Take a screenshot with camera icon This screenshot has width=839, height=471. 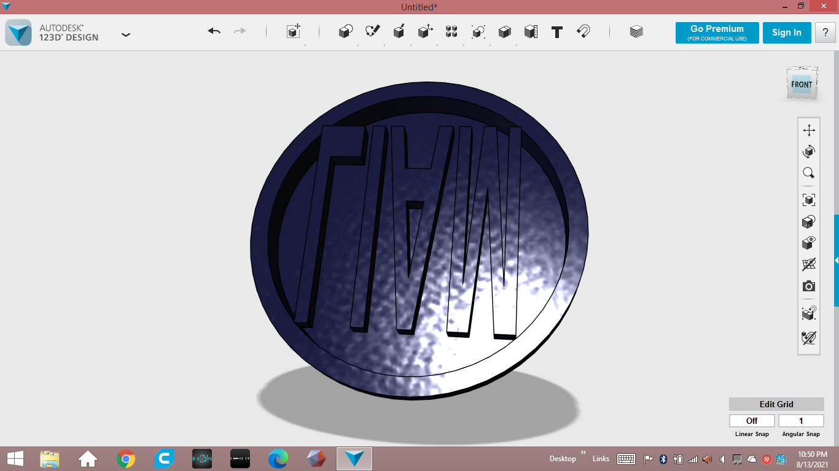[x=809, y=286]
